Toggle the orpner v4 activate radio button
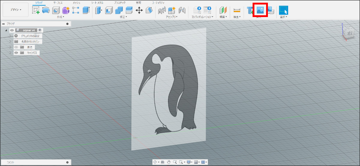Viewport: 360px width, 166px height. [x=40, y=30]
